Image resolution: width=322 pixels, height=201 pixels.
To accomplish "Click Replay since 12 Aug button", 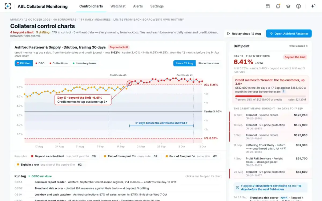I will (244, 33).
